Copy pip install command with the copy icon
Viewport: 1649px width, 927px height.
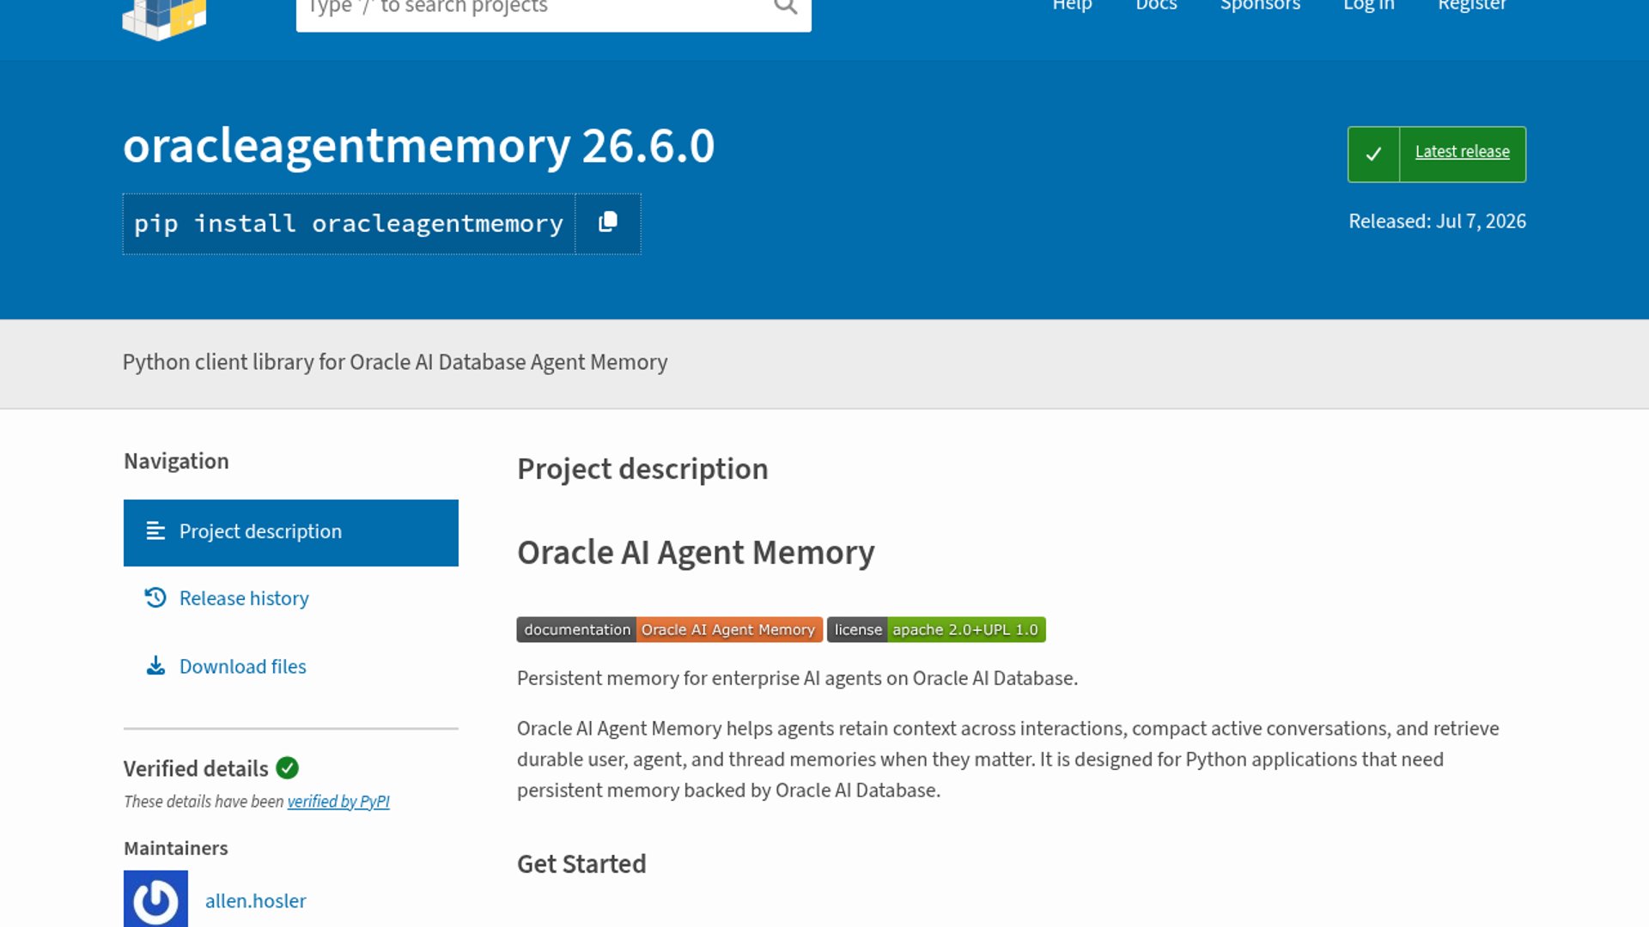(x=608, y=223)
